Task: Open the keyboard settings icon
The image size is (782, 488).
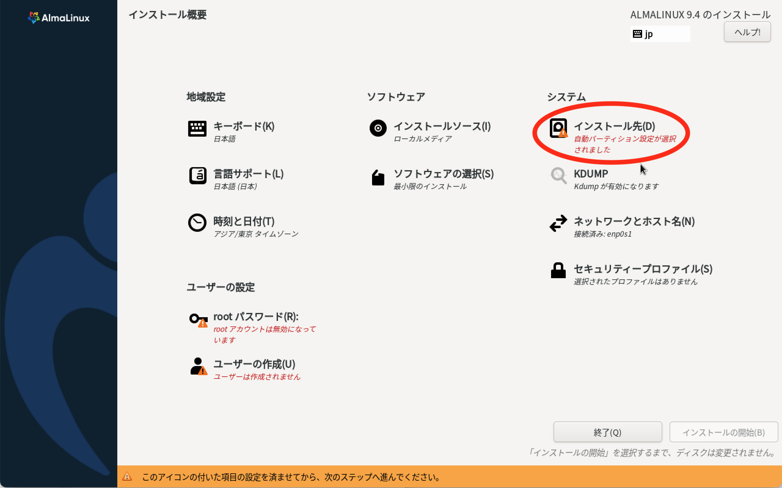Action: 197,129
